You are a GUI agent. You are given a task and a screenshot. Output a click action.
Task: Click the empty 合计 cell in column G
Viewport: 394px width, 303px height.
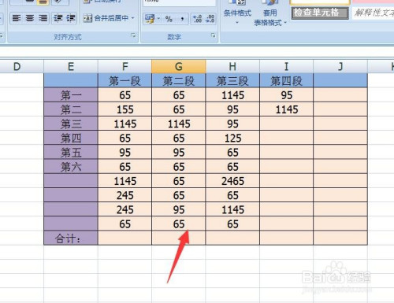click(179, 238)
